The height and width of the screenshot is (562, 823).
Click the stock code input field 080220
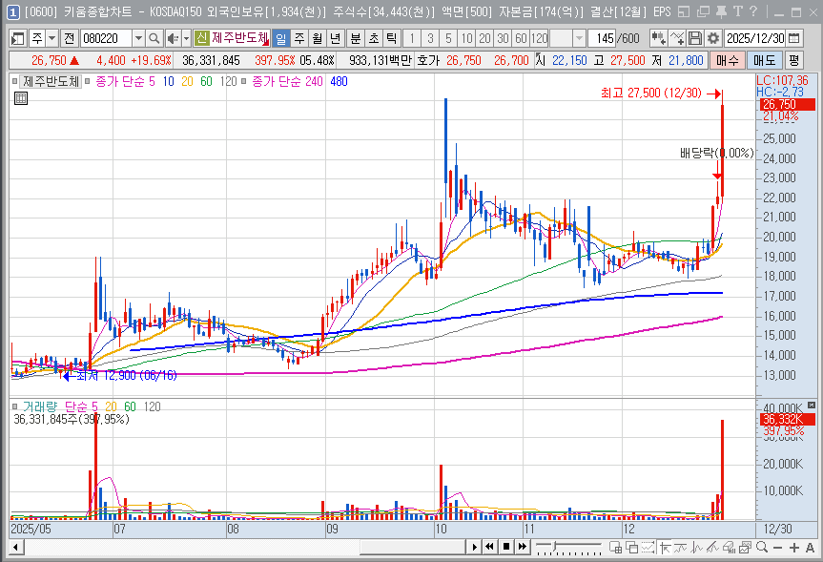click(x=106, y=38)
